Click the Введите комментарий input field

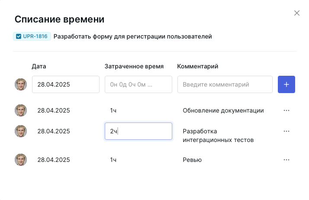click(x=225, y=84)
